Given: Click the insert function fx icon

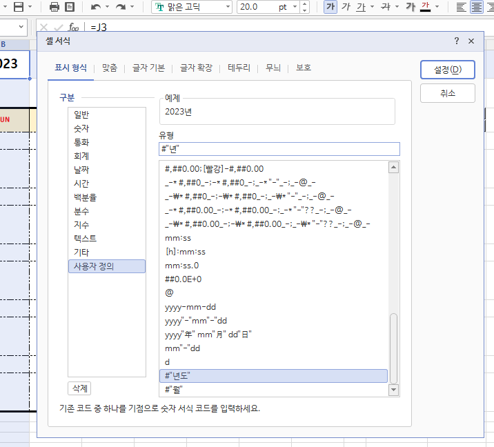Looking at the screenshot, I should [74, 28].
